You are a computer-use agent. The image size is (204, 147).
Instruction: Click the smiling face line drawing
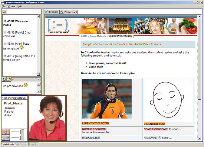167,100
